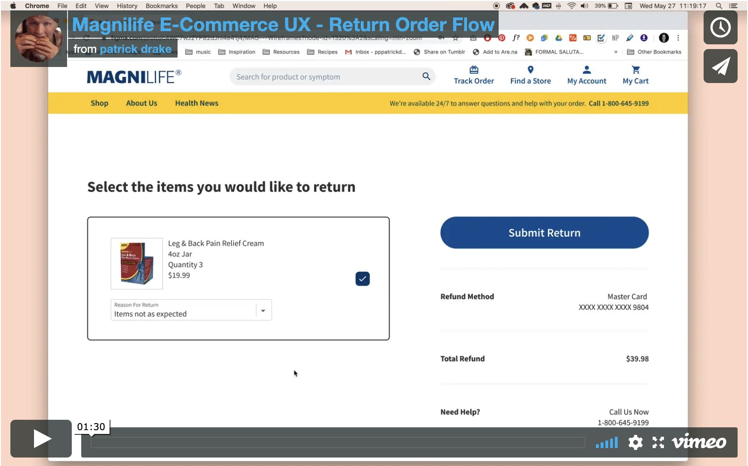Click the checkmark task extension icon
Screen dimensions: 748x466
601,38
